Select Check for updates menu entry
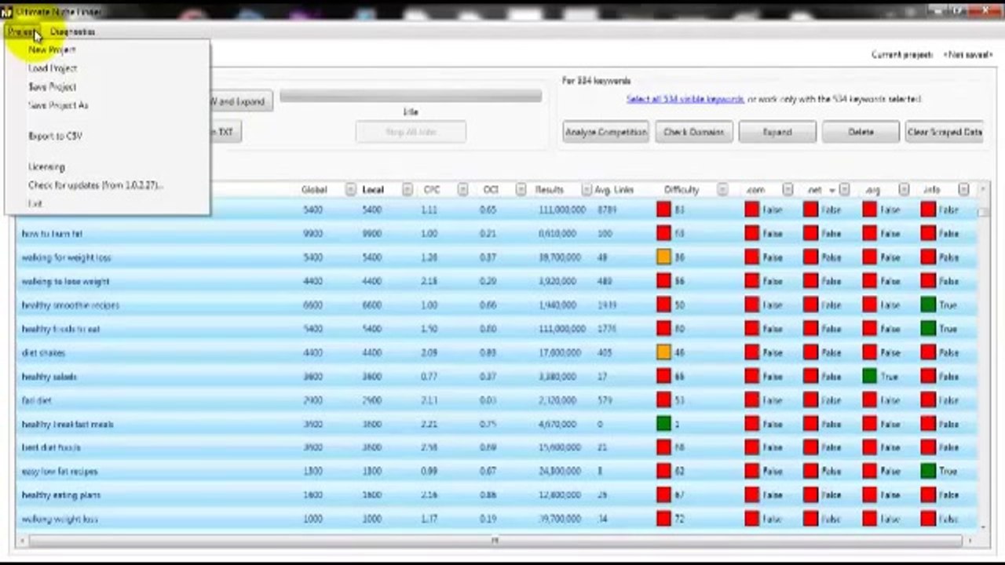1005x565 pixels. coord(96,185)
